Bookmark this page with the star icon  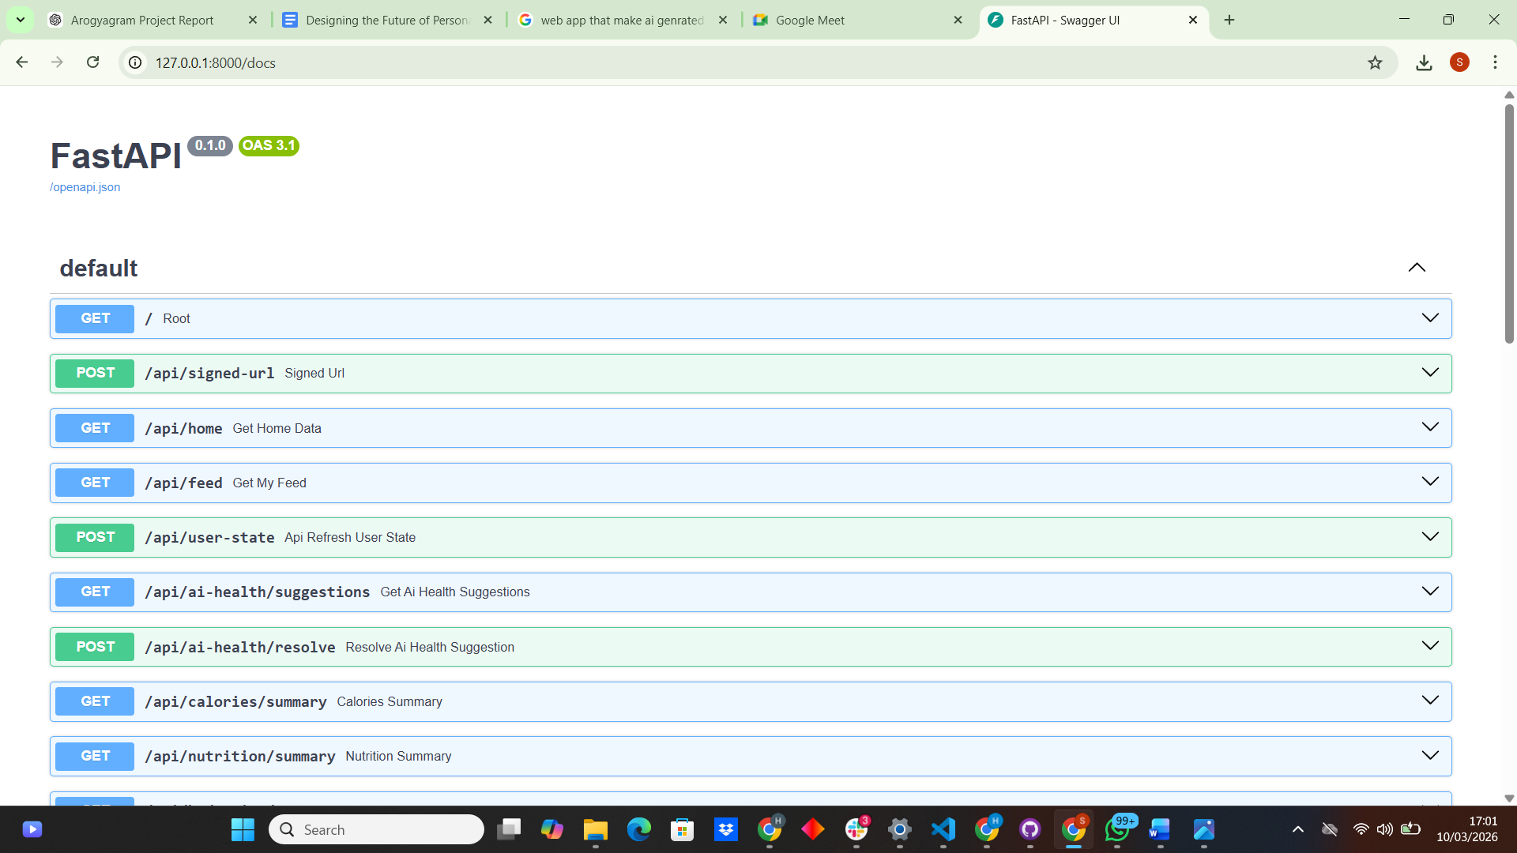click(1375, 62)
